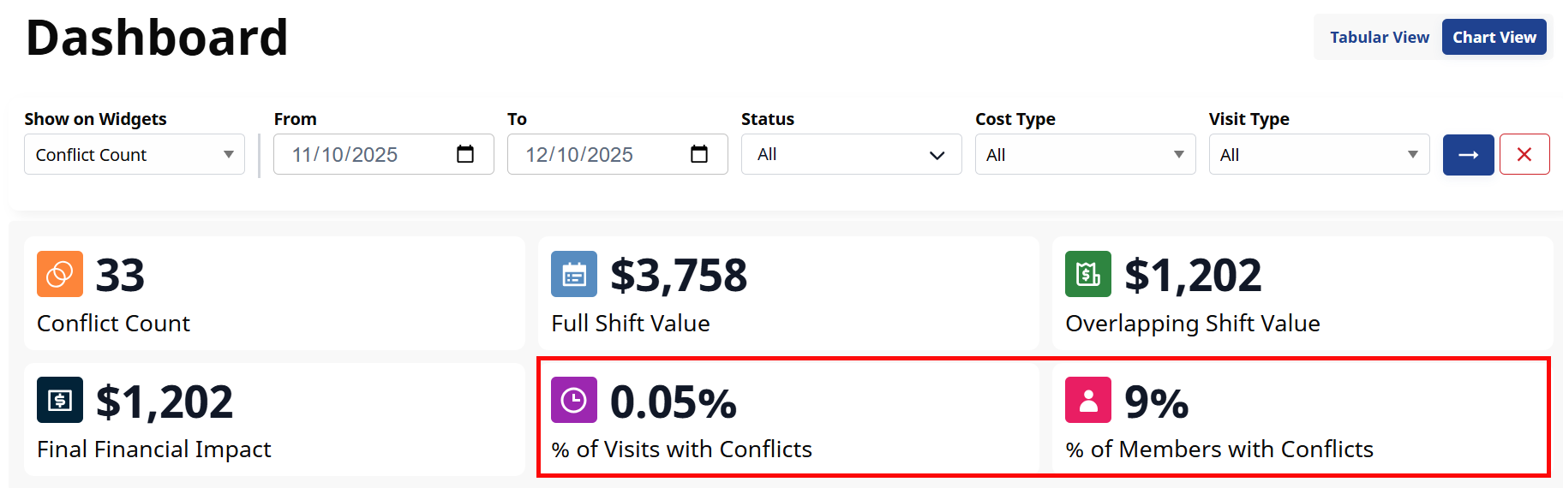Open the From date calendar picker
The height and width of the screenshot is (488, 1563).
pos(465,154)
